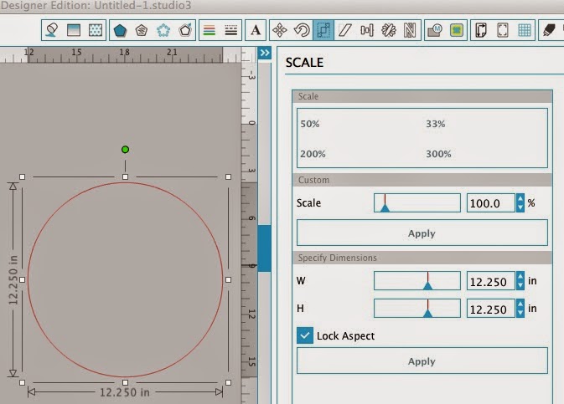Click the highlighted Scale window icon
564x404 pixels.
(323, 30)
